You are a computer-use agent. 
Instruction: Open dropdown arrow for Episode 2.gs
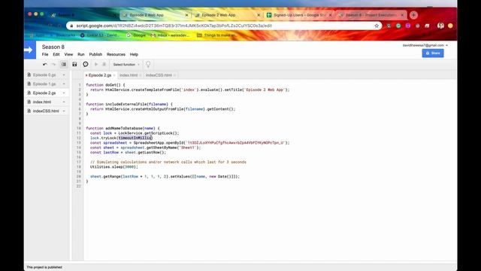click(64, 93)
